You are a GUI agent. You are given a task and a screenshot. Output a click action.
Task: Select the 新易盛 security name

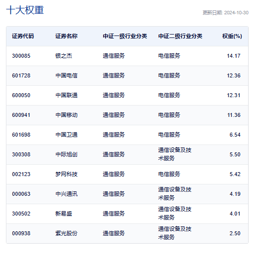pyautogui.click(x=64, y=214)
